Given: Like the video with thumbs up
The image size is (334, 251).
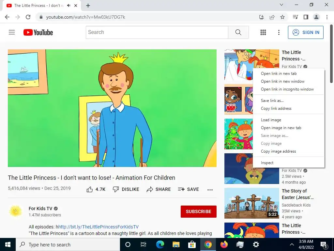Looking at the screenshot, I should coord(96,189).
